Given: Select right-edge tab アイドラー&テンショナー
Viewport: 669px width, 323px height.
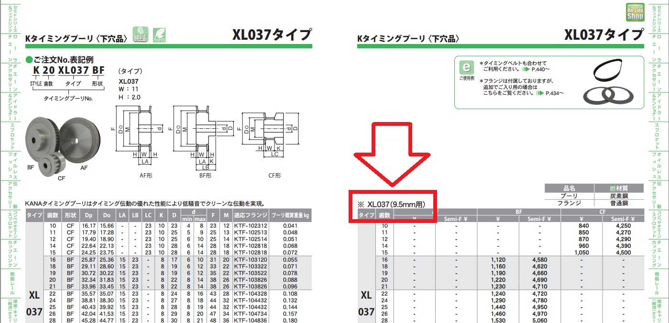Looking at the screenshot, I should (656, 106).
